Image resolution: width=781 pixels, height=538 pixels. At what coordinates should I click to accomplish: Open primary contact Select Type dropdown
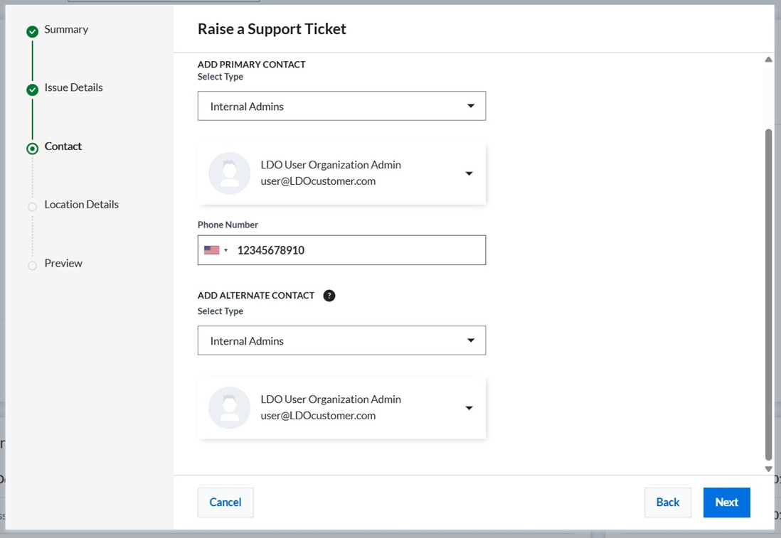coord(341,106)
